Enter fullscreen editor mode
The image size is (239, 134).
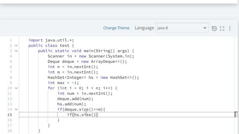point(222,28)
